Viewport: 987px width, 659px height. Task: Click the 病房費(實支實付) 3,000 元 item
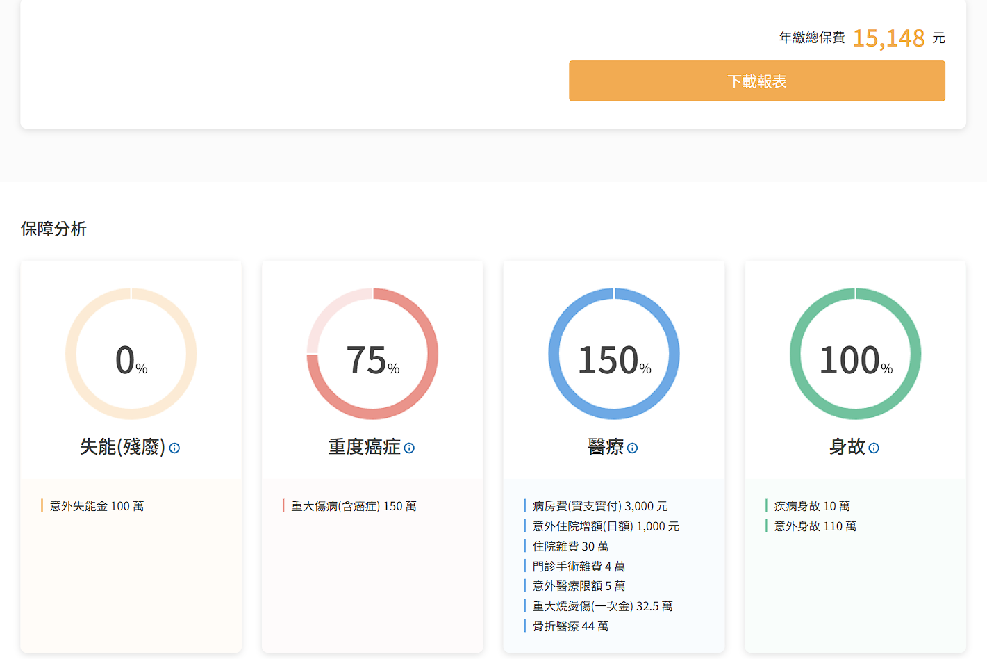[x=600, y=506]
